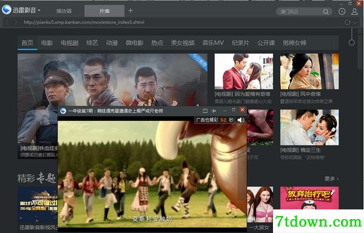Click the [电视剧] 风中奇缘 title
Screen dimensions: 364x233
tap(300, 94)
